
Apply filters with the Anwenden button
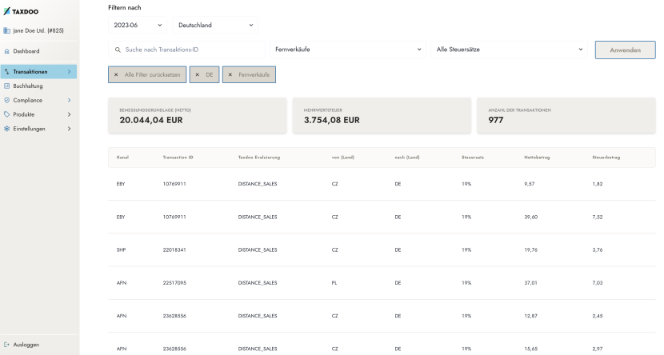coord(625,50)
